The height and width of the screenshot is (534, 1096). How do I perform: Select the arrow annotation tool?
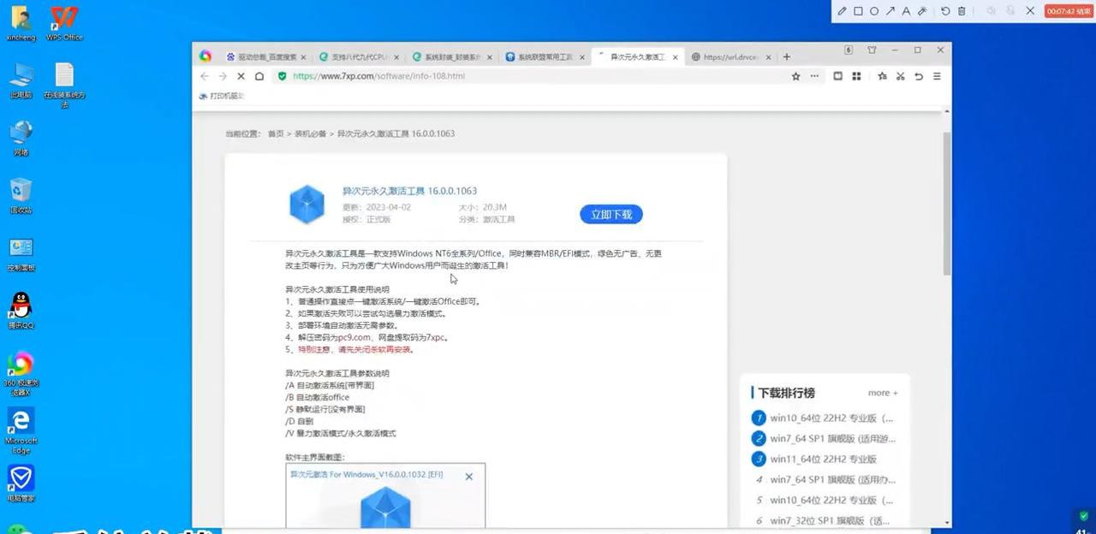pyautogui.click(x=890, y=11)
